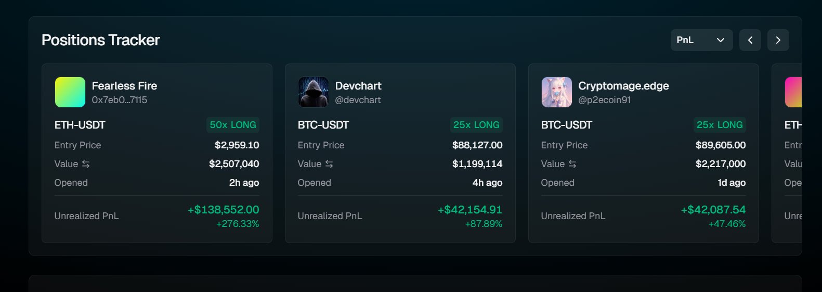Click wallet address 0x7eb0...7115
The height and width of the screenshot is (292, 822).
pos(120,100)
